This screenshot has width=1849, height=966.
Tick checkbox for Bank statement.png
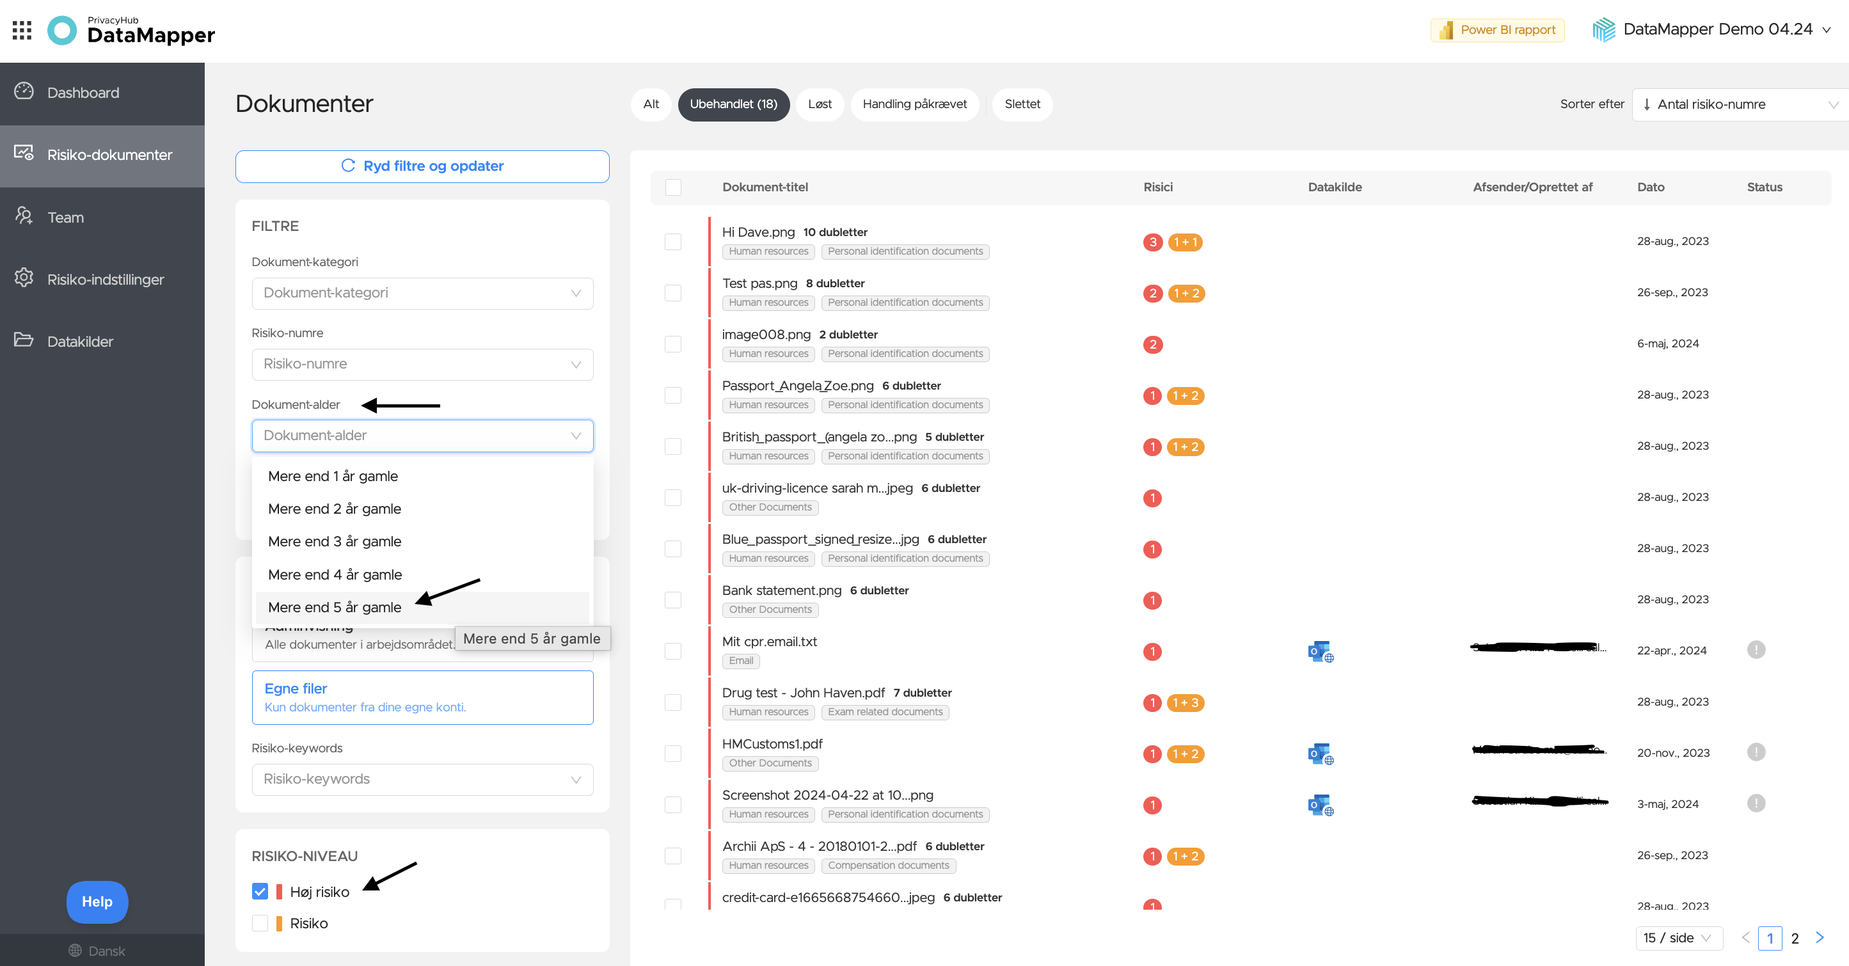click(x=672, y=600)
